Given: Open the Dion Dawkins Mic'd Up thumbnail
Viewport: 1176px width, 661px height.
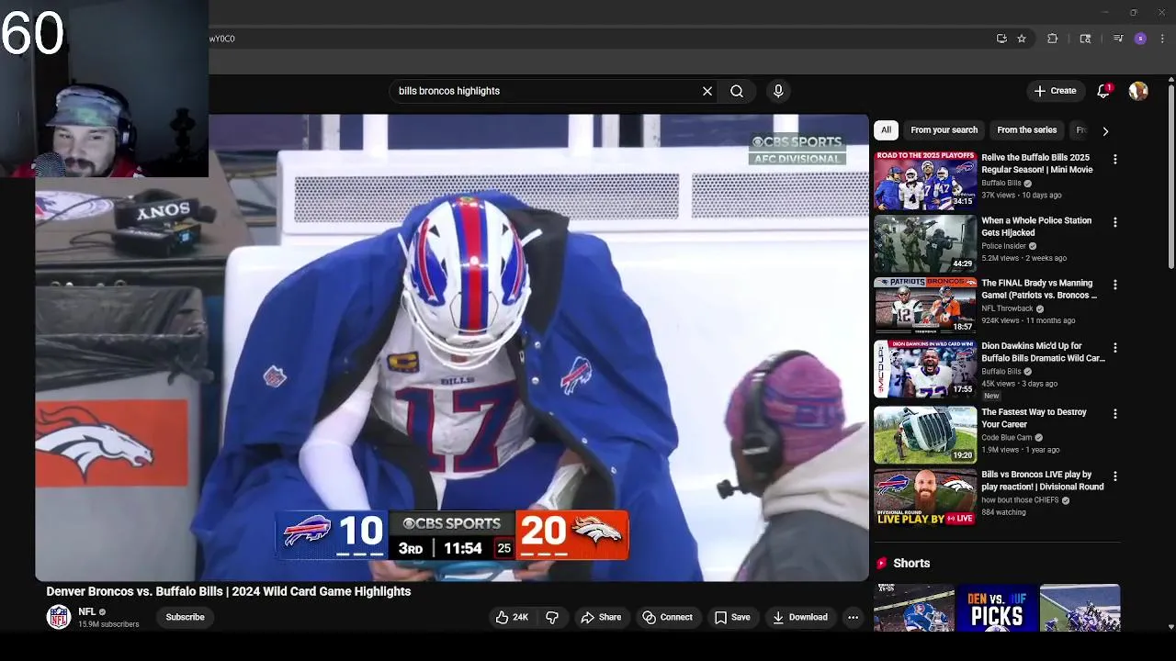Looking at the screenshot, I should tap(925, 369).
